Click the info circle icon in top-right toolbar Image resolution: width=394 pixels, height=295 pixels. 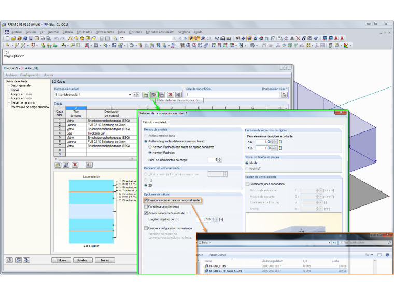pyautogui.click(x=304, y=38)
